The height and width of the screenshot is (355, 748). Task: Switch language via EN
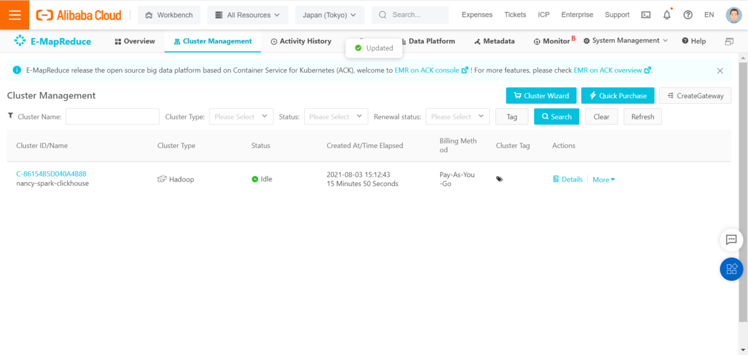pos(709,15)
